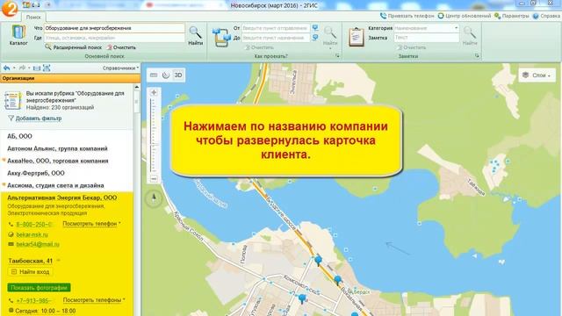Click the map zoom slider track
This screenshot has height=316, width=562.
[x=154, y=135]
